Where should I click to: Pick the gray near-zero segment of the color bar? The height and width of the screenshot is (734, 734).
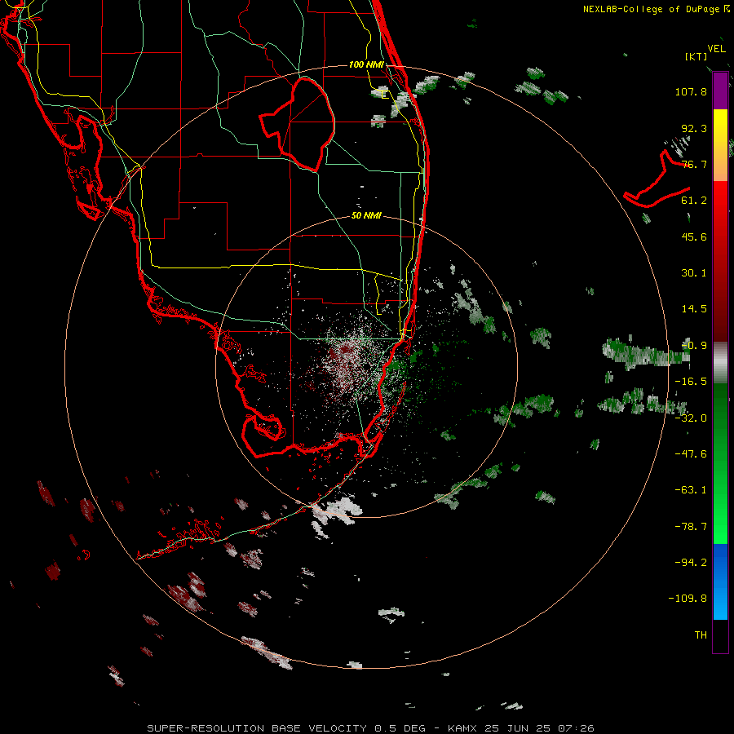tap(720, 363)
